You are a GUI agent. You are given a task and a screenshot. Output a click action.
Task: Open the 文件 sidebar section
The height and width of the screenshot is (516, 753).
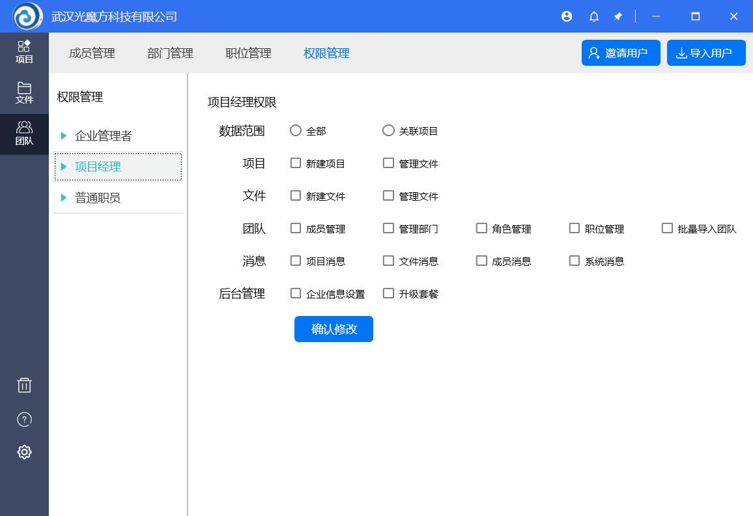24,93
